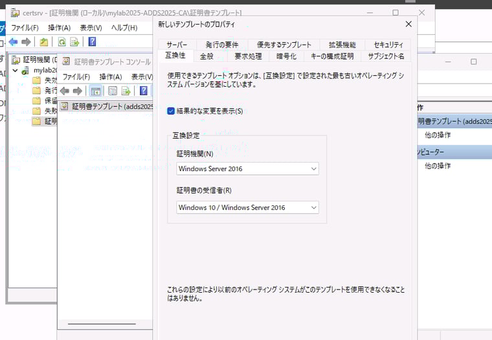Viewport: 492px width, 340px height.
Task: Click 他の操作 under ピューター actions
Action: tap(438, 166)
